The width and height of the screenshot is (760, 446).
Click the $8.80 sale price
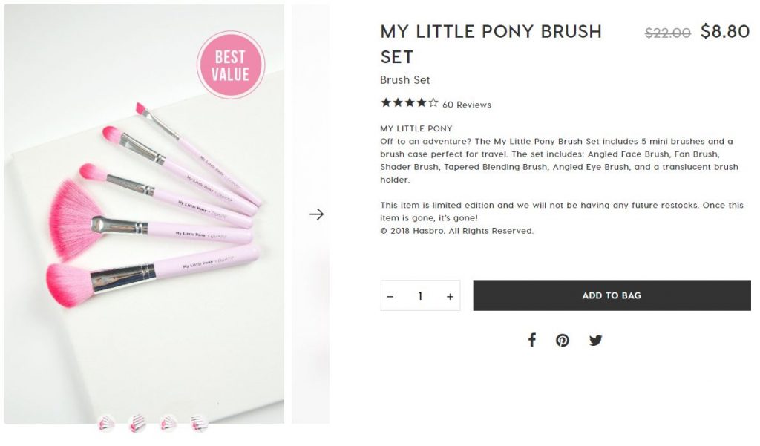coord(725,32)
